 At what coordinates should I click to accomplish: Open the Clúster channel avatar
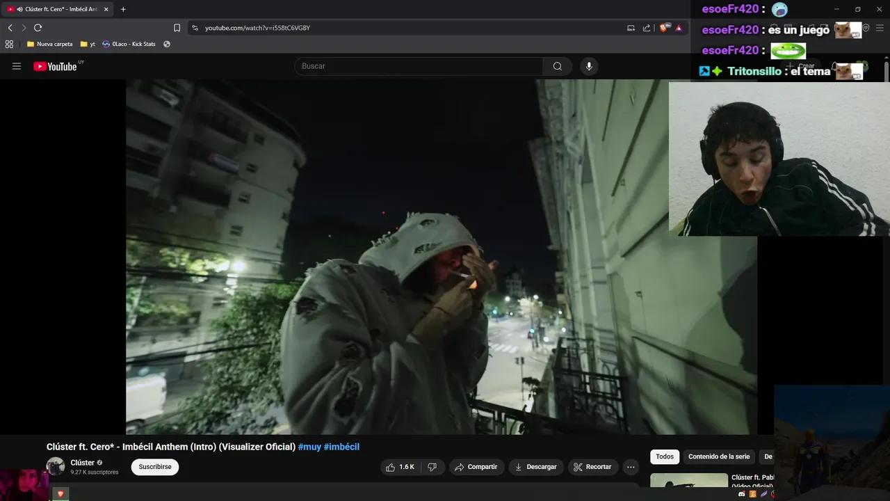coord(56,467)
